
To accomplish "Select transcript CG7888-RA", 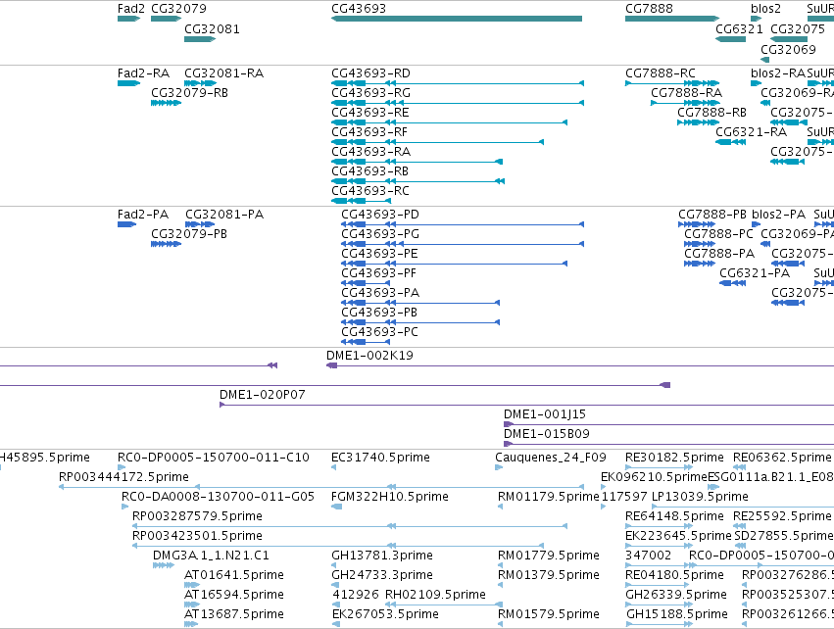I will 685,103.
